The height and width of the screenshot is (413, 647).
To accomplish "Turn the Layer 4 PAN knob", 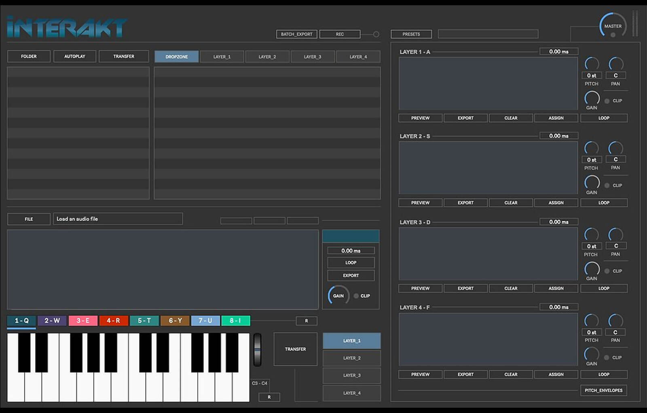I will tap(616, 321).
